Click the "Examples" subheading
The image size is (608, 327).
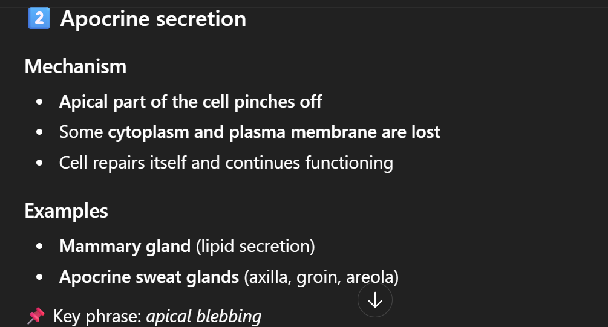coord(66,211)
